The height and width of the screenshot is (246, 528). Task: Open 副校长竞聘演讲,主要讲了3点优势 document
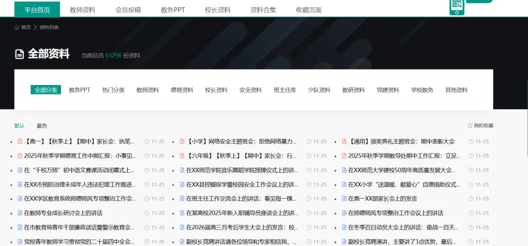(x=402, y=242)
